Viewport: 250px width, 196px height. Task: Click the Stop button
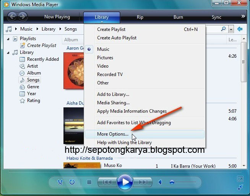pos(89,182)
